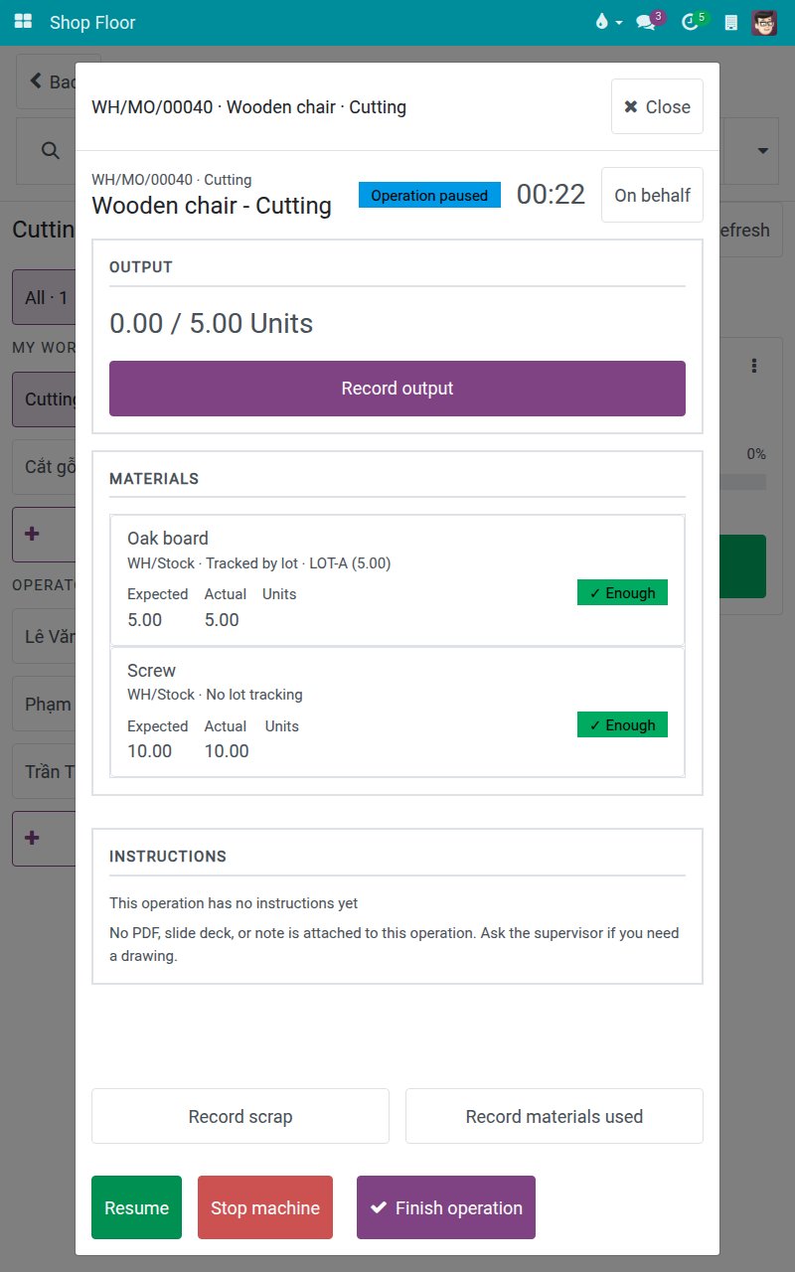The width and height of the screenshot is (795, 1272).
Task: Open Record scrap
Action: pos(240,1116)
